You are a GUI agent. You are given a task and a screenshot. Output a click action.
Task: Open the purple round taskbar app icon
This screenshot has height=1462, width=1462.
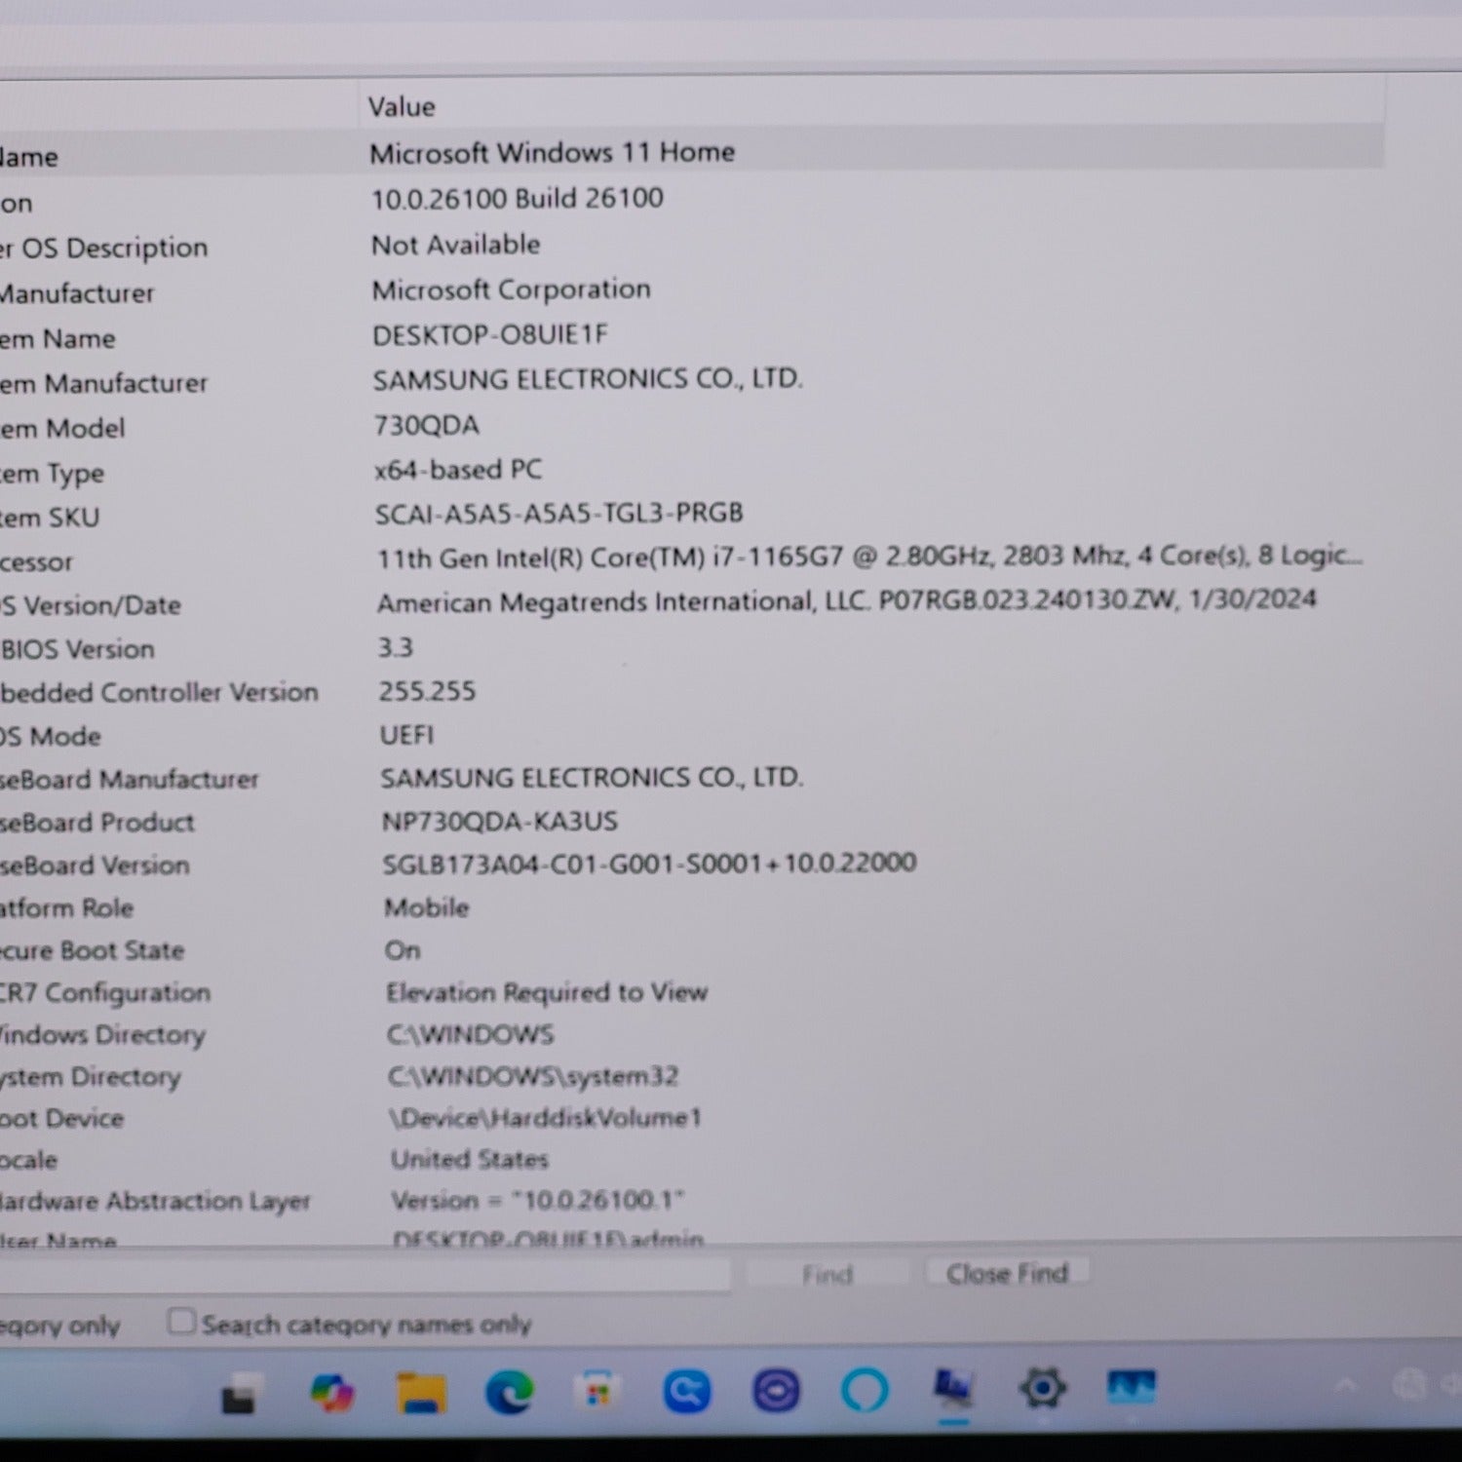pos(776,1392)
